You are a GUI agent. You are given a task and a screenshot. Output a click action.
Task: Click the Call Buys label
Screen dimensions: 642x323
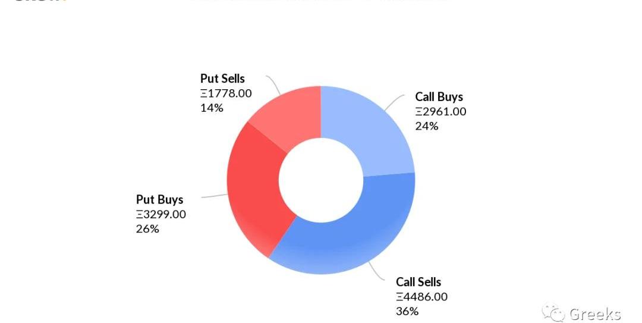click(x=439, y=97)
